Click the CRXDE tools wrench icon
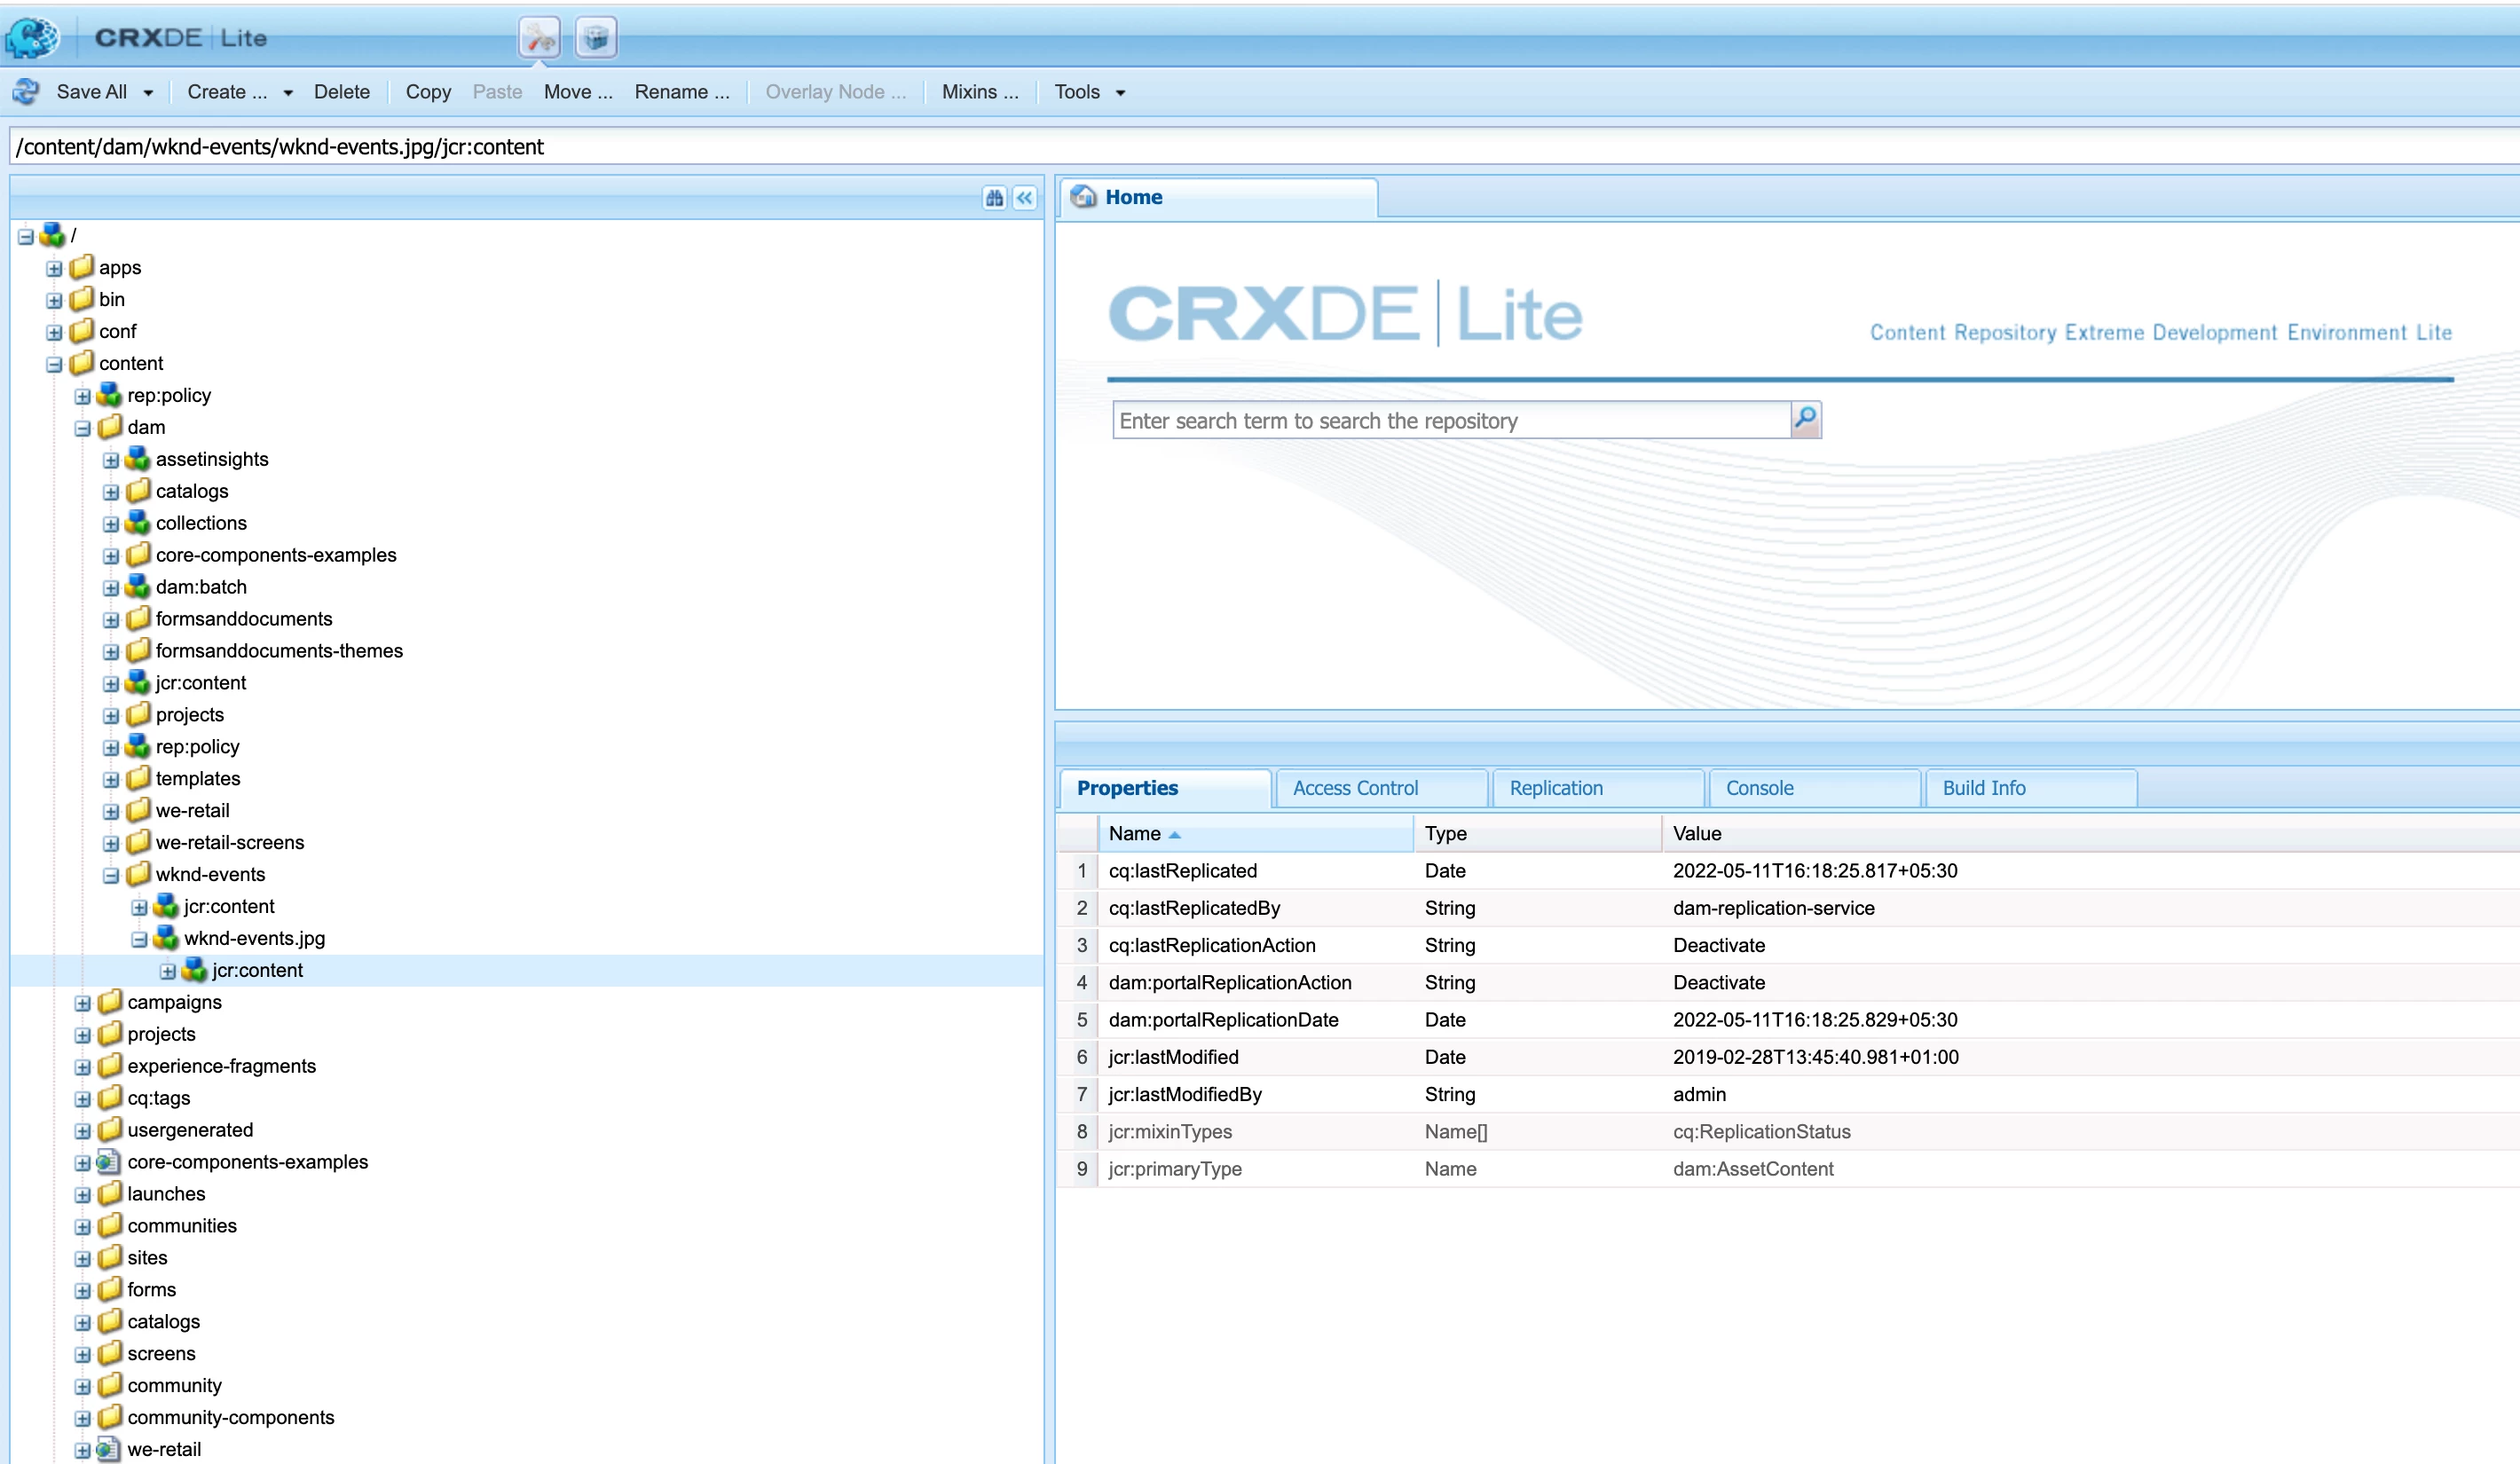The width and height of the screenshot is (2520, 1464). (x=539, y=38)
